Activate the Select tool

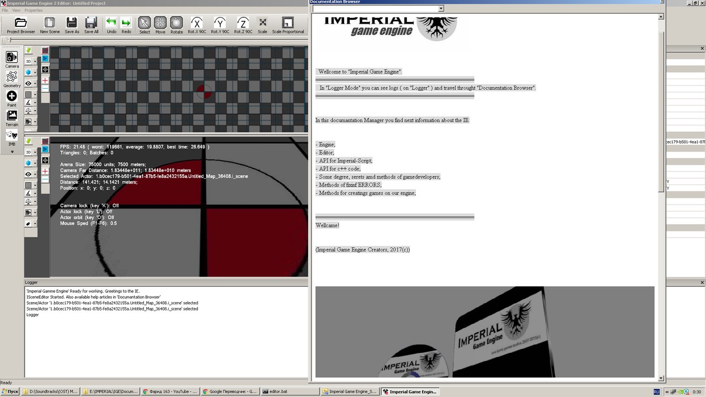pos(145,25)
